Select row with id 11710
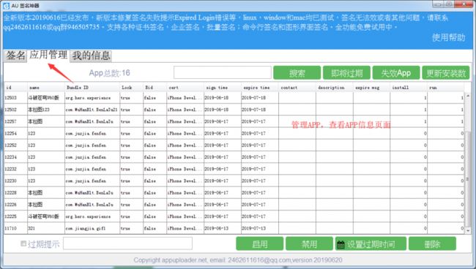Viewport: 476px width, 269px height. [x=234, y=228]
